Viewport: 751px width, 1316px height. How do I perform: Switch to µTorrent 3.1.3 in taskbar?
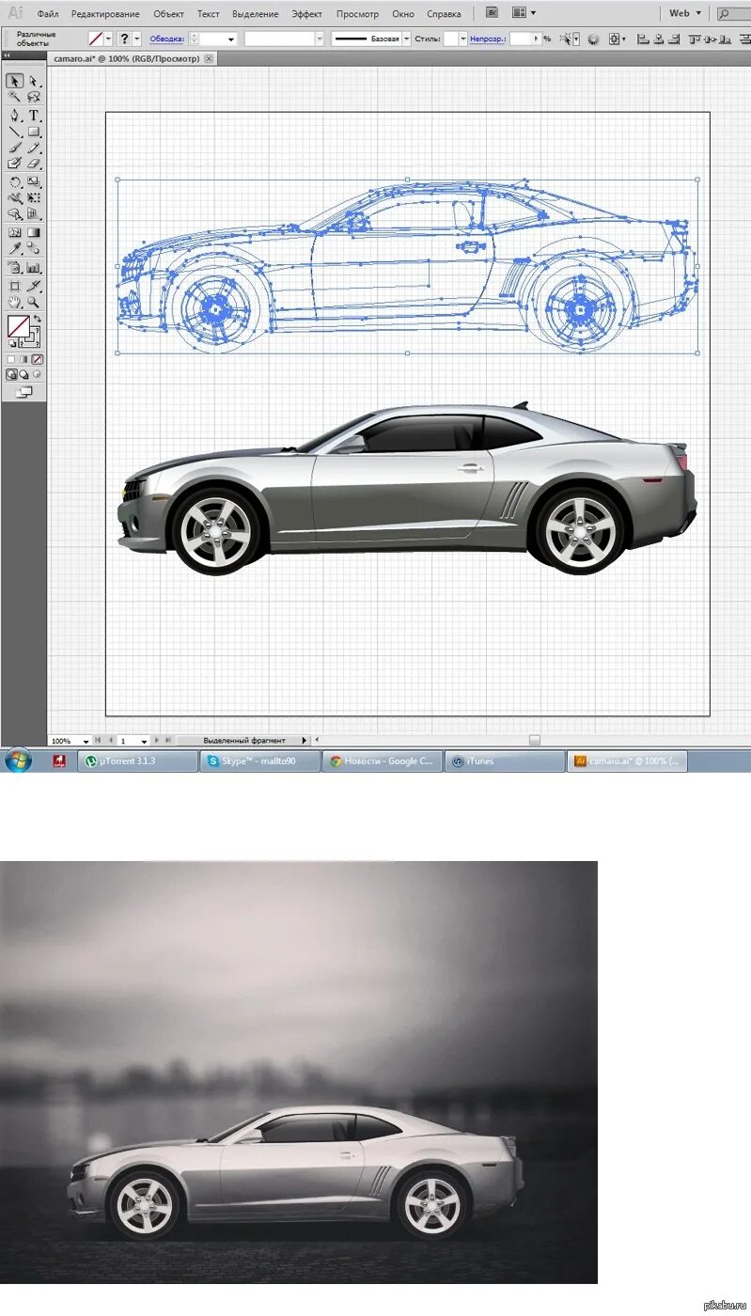[x=138, y=761]
